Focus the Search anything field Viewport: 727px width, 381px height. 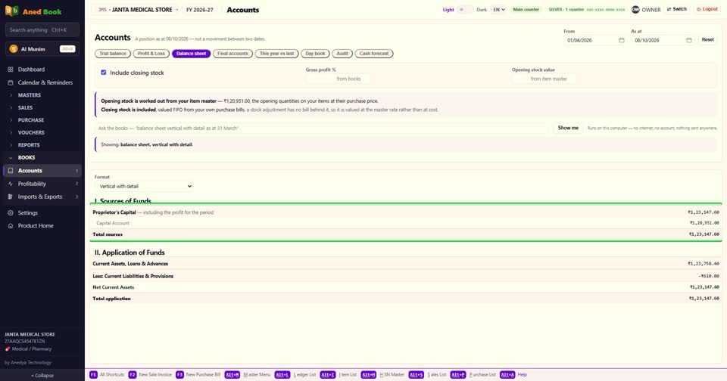coord(42,29)
